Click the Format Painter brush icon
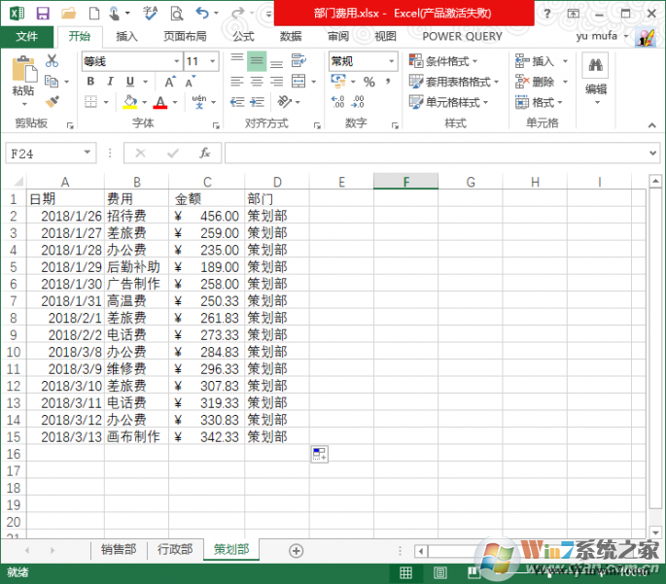The image size is (666, 584). (53, 102)
